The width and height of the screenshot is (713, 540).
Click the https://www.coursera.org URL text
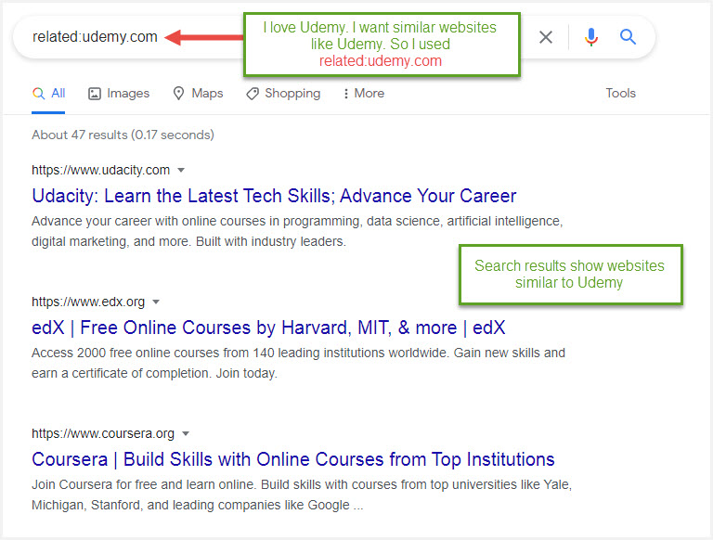pos(103,433)
